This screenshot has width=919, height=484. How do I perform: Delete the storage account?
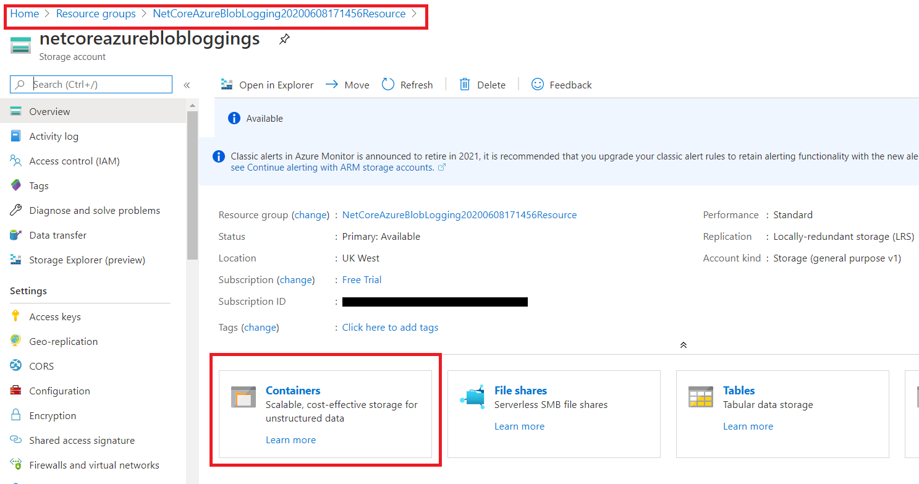click(x=490, y=84)
